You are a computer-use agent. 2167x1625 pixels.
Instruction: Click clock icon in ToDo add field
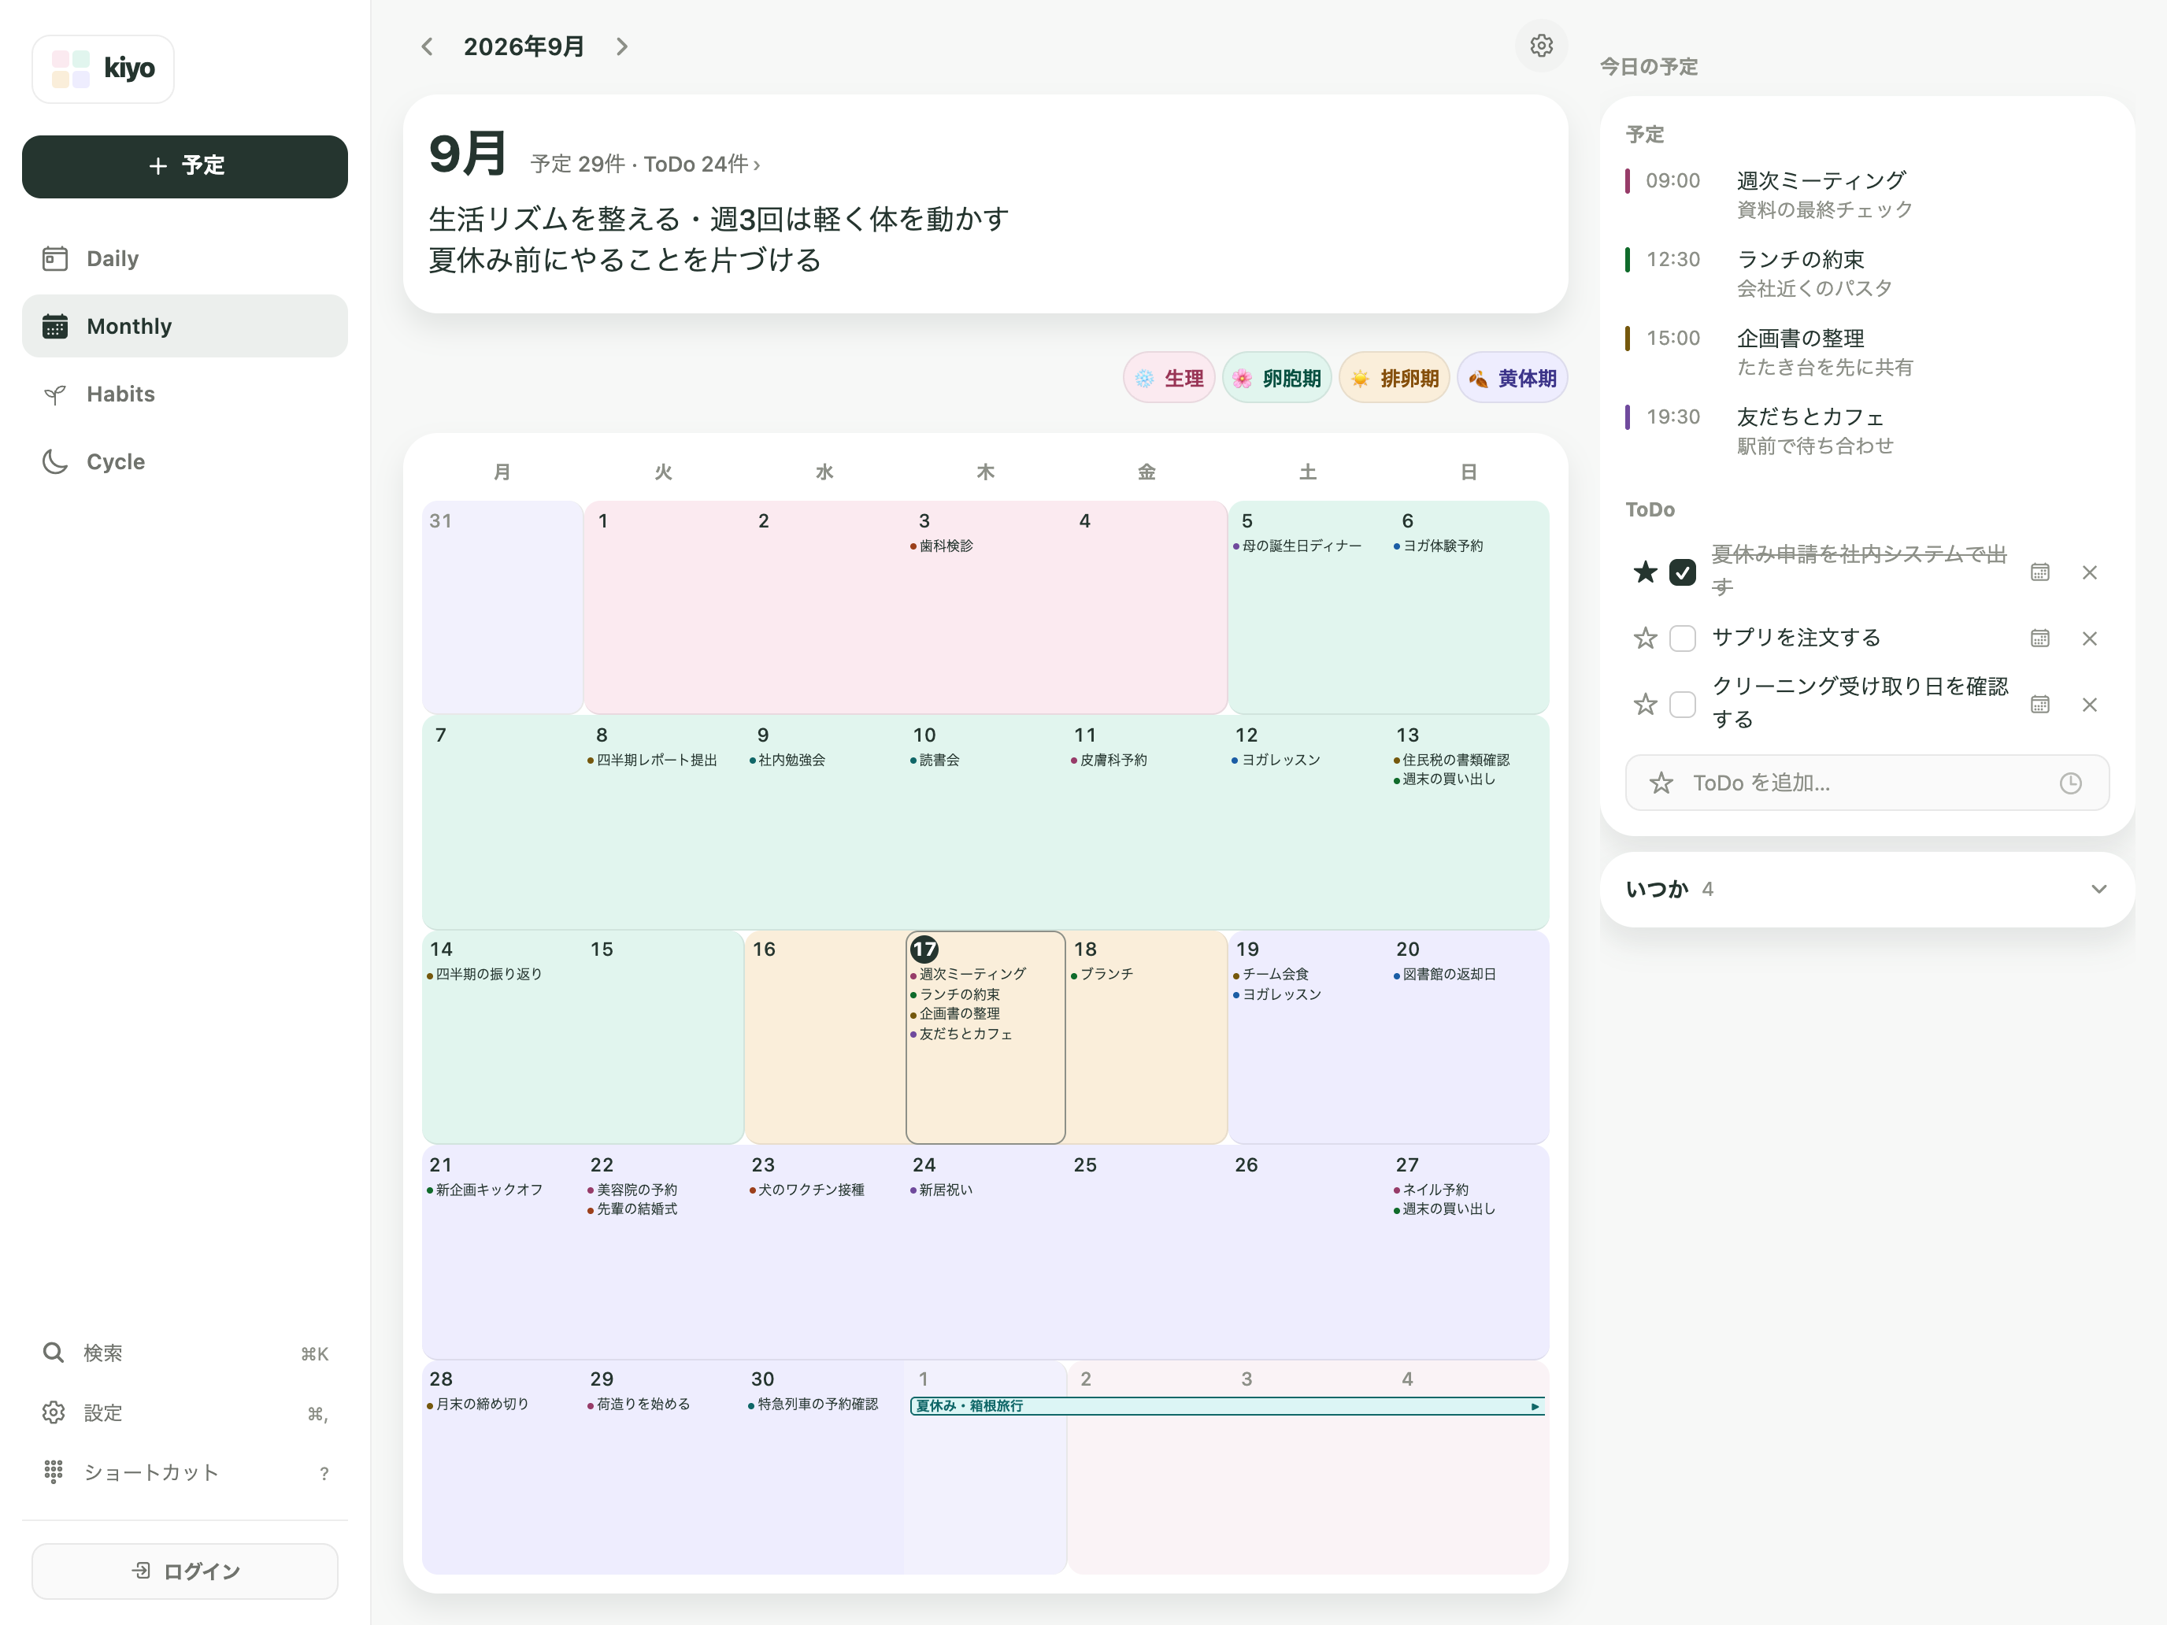click(x=2070, y=783)
